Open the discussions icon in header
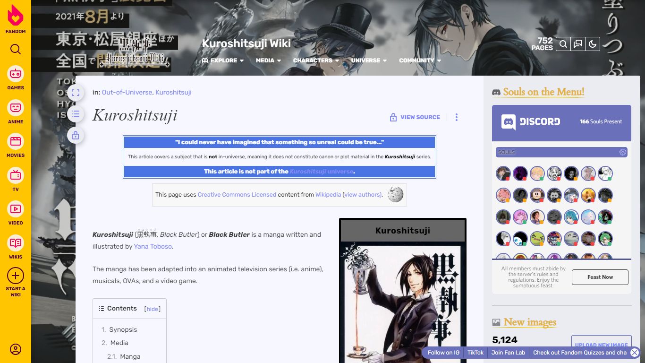The image size is (645, 363). (578, 44)
